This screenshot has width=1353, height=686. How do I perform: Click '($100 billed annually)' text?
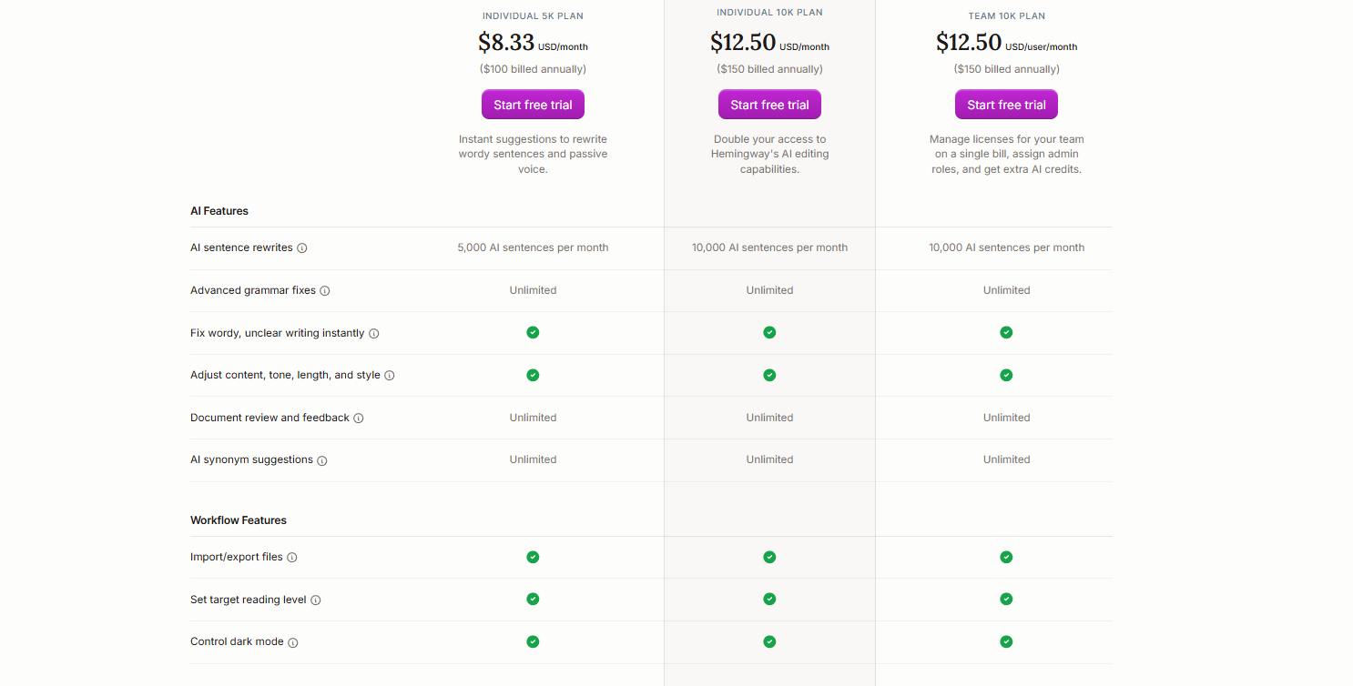pyautogui.click(x=533, y=69)
